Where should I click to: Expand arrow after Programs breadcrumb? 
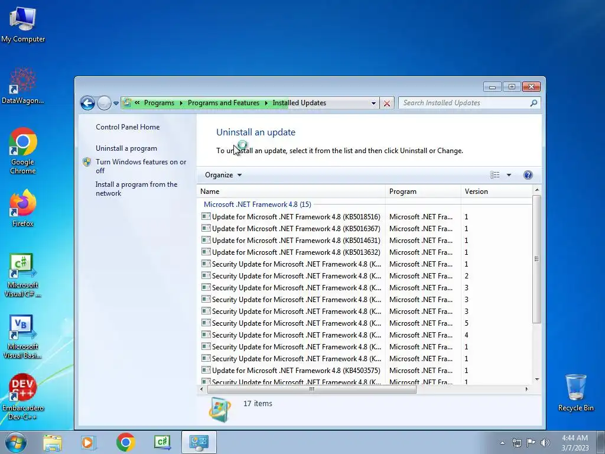click(x=181, y=103)
